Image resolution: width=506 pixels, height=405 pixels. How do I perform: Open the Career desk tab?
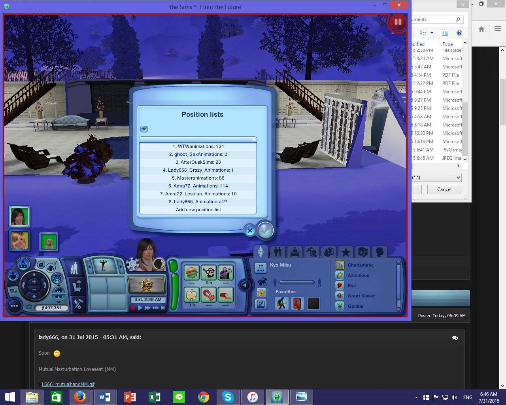point(295,252)
